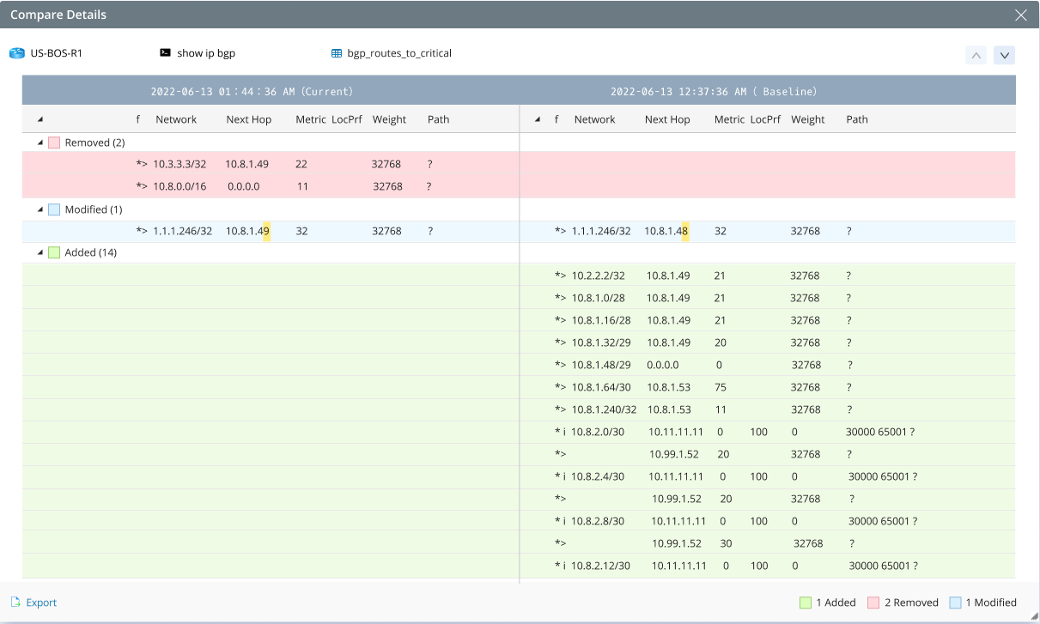Select added route 10.8.2.4/30
The height and width of the screenshot is (624, 1040).
(x=598, y=476)
